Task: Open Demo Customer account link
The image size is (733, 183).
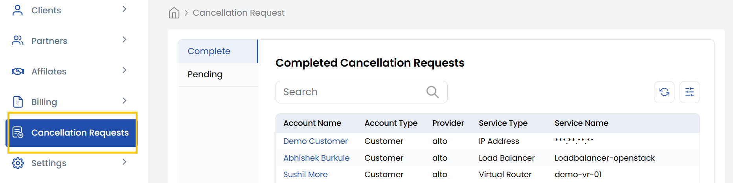Action: [x=316, y=141]
